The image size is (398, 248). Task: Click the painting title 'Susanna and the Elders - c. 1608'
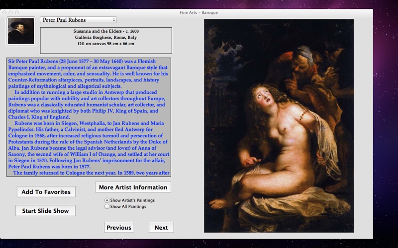(x=106, y=31)
